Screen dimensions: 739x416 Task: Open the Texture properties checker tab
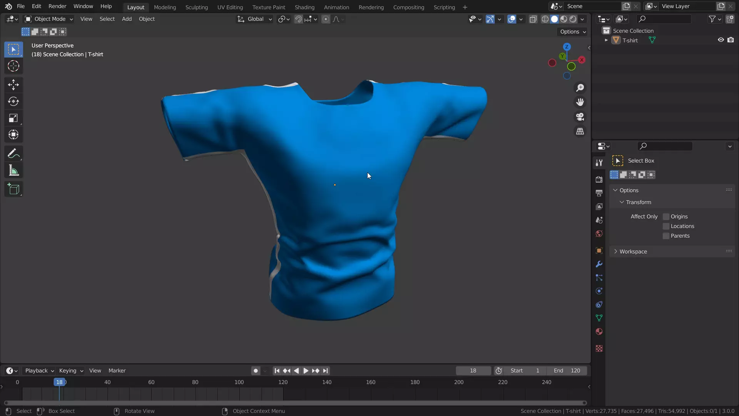tap(599, 348)
